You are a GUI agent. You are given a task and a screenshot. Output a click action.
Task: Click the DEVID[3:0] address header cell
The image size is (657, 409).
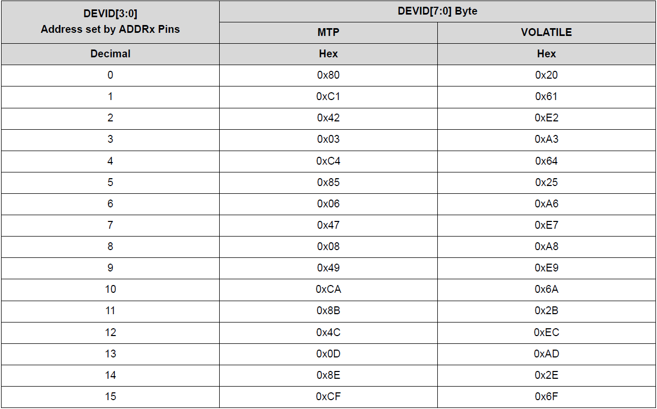click(x=110, y=22)
